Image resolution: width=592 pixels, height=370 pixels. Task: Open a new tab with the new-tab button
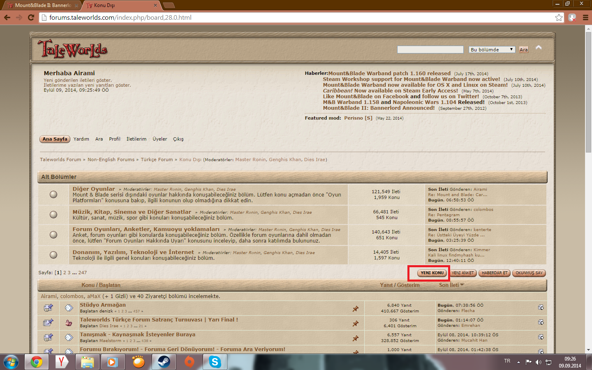(169, 5)
